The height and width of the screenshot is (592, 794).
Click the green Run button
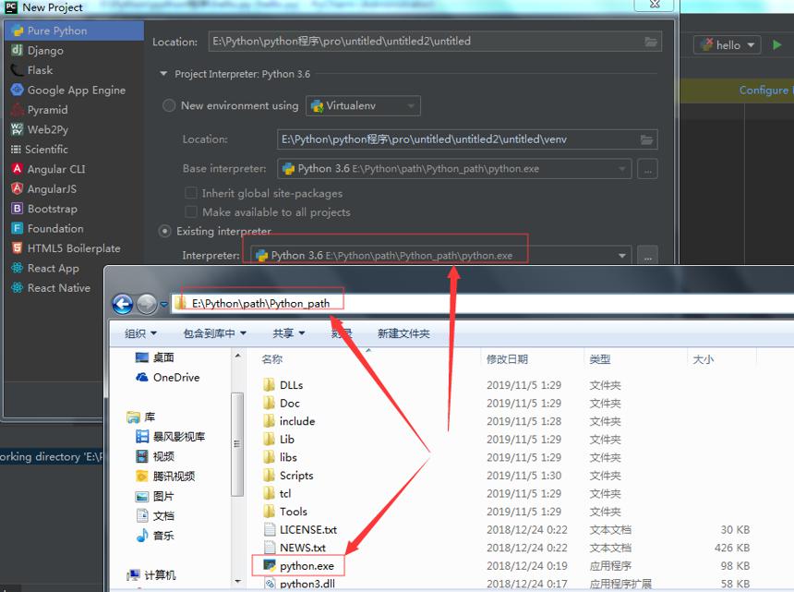click(x=776, y=45)
